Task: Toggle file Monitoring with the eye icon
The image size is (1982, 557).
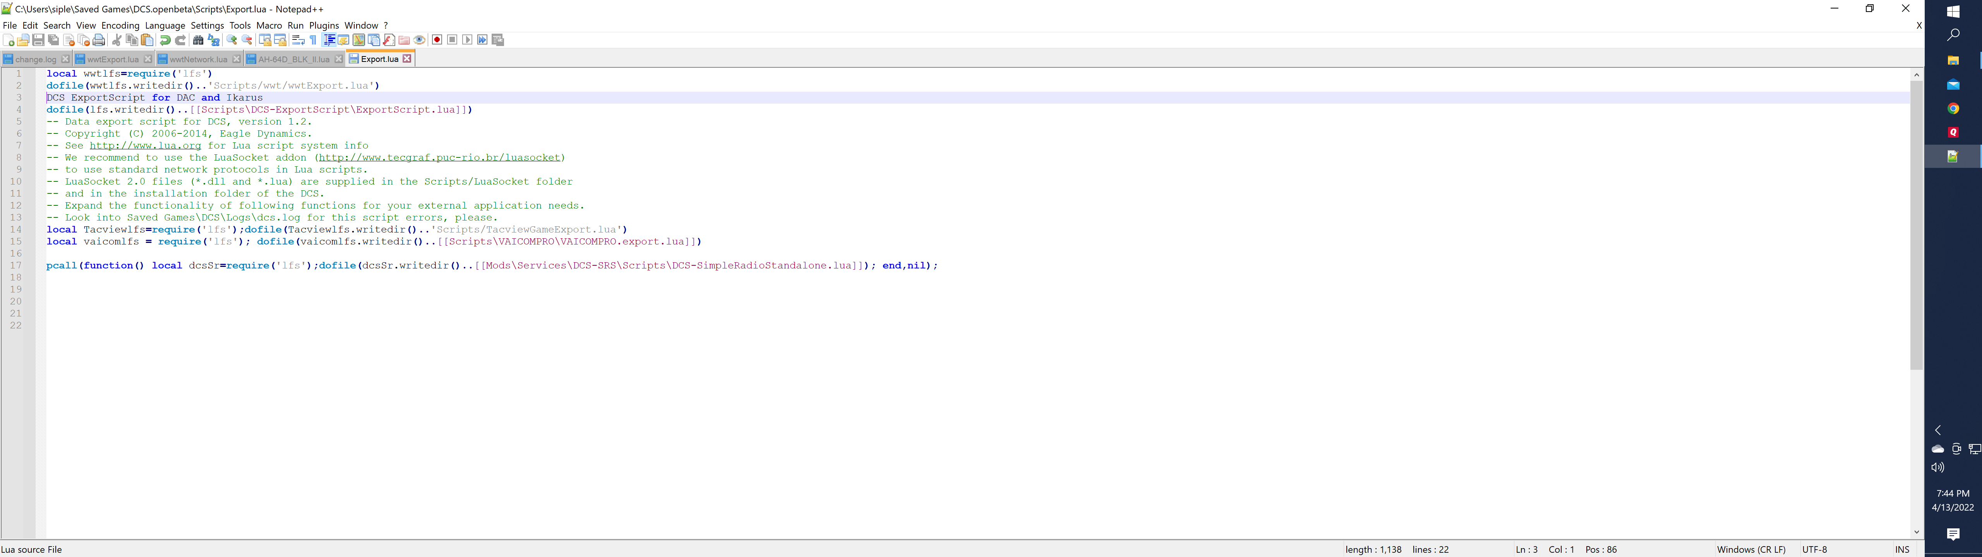Action: [419, 40]
